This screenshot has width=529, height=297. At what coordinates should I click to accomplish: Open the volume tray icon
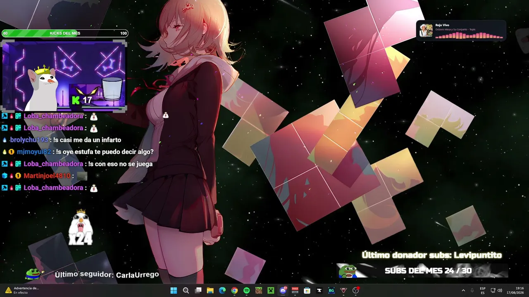point(500,290)
